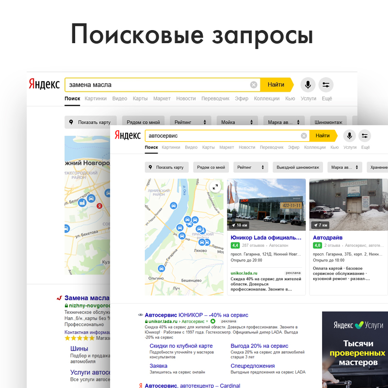Click Yandex logo next to 'автосервис' field
Screen dimensions: 388x388
coord(128,136)
